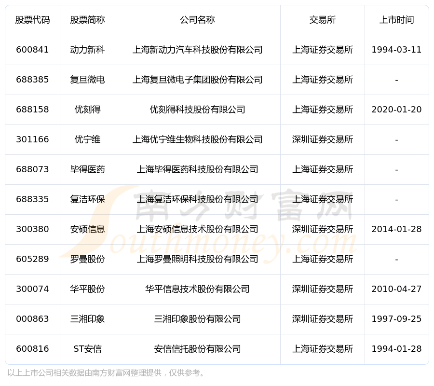This screenshot has height=386, width=434.
Task: Click the stock name ST安信
Action: pyautogui.click(x=87, y=349)
